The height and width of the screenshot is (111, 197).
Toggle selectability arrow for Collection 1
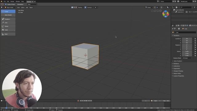click(192, 12)
